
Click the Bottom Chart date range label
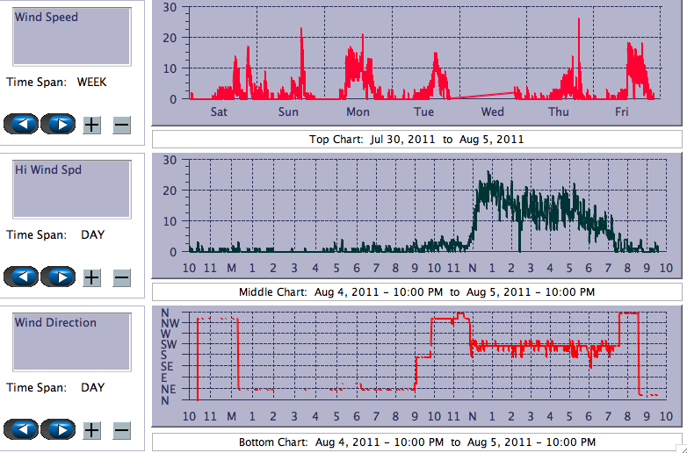(416, 442)
